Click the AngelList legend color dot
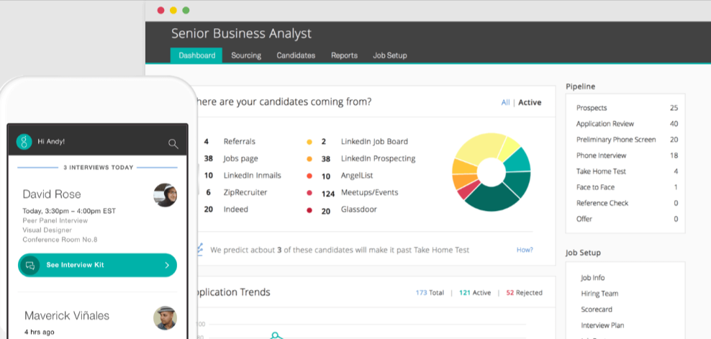 point(309,176)
